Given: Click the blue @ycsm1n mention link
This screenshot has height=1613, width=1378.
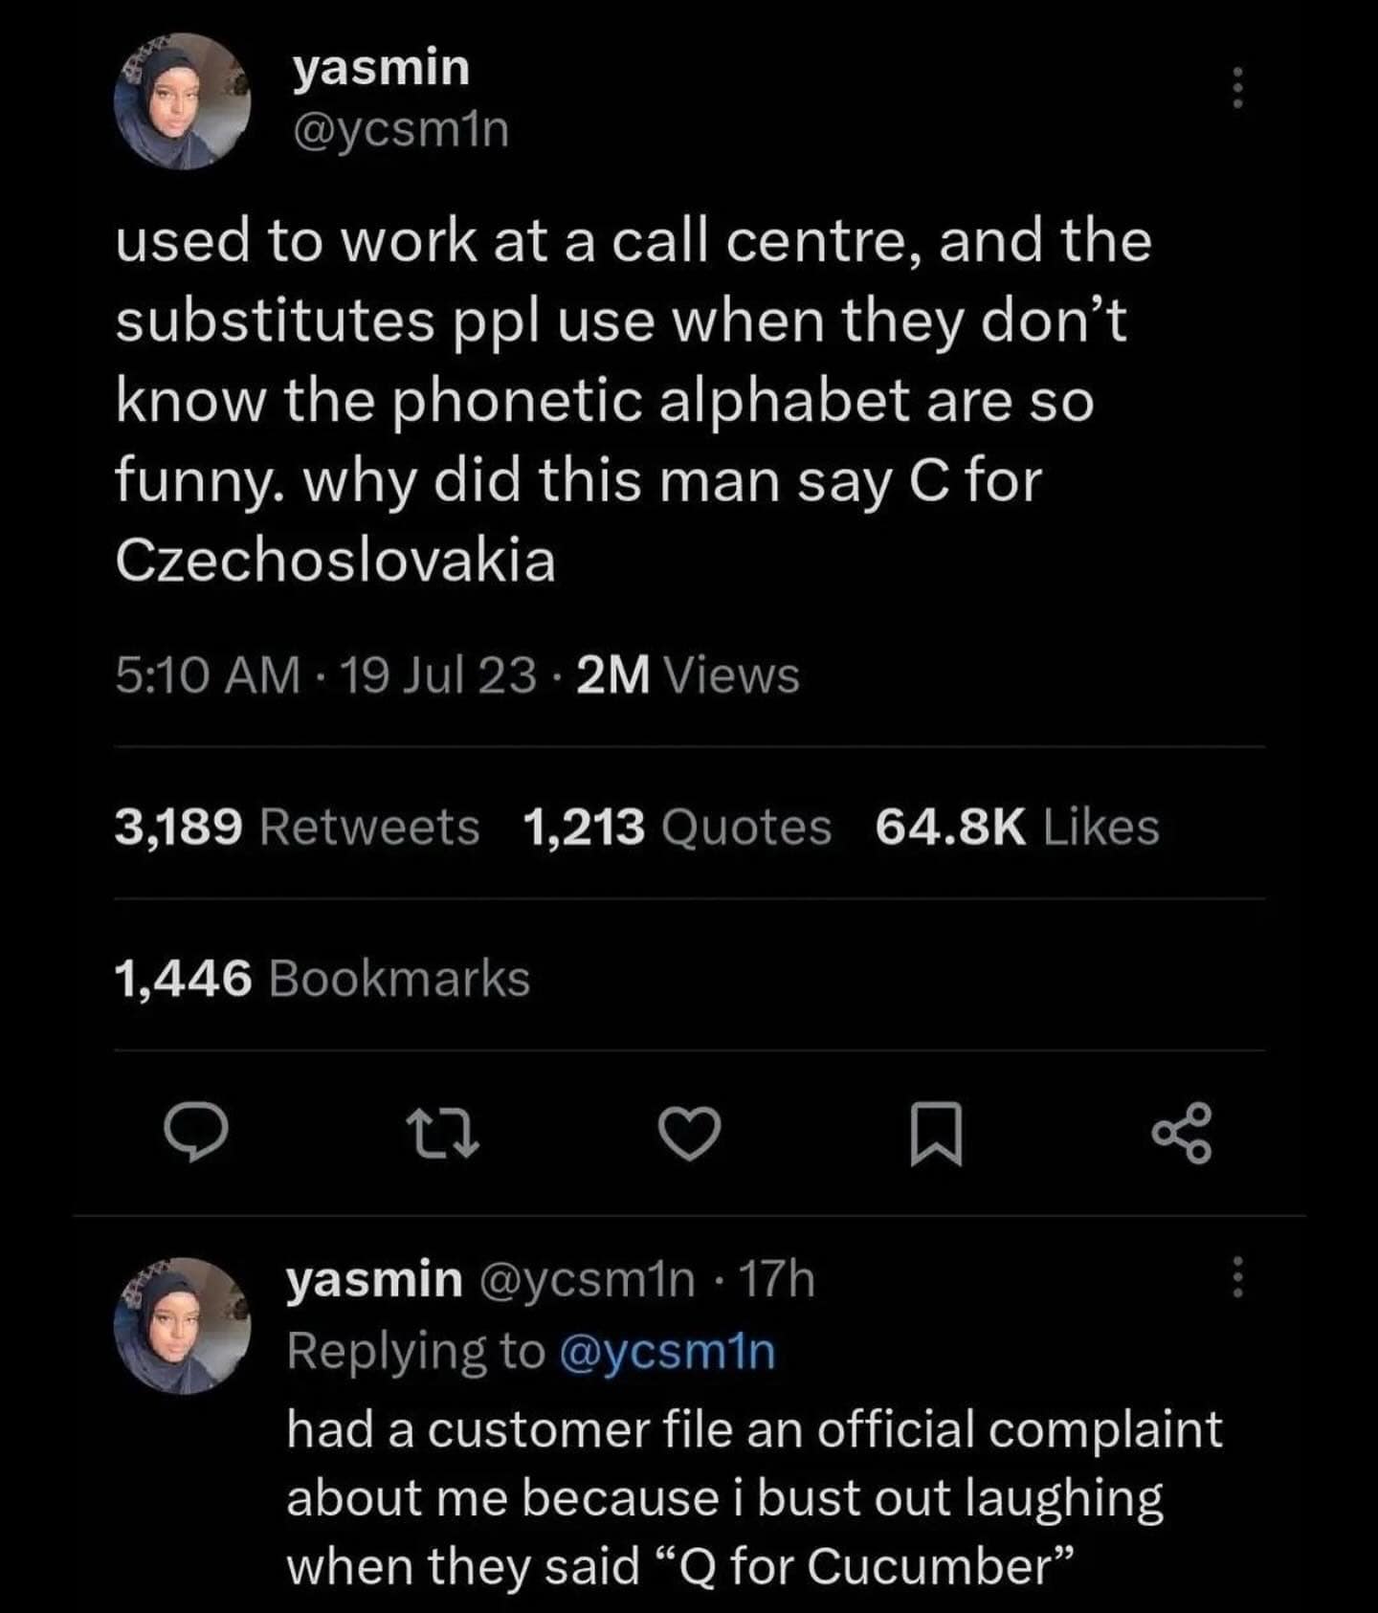Looking at the screenshot, I should click(666, 1351).
